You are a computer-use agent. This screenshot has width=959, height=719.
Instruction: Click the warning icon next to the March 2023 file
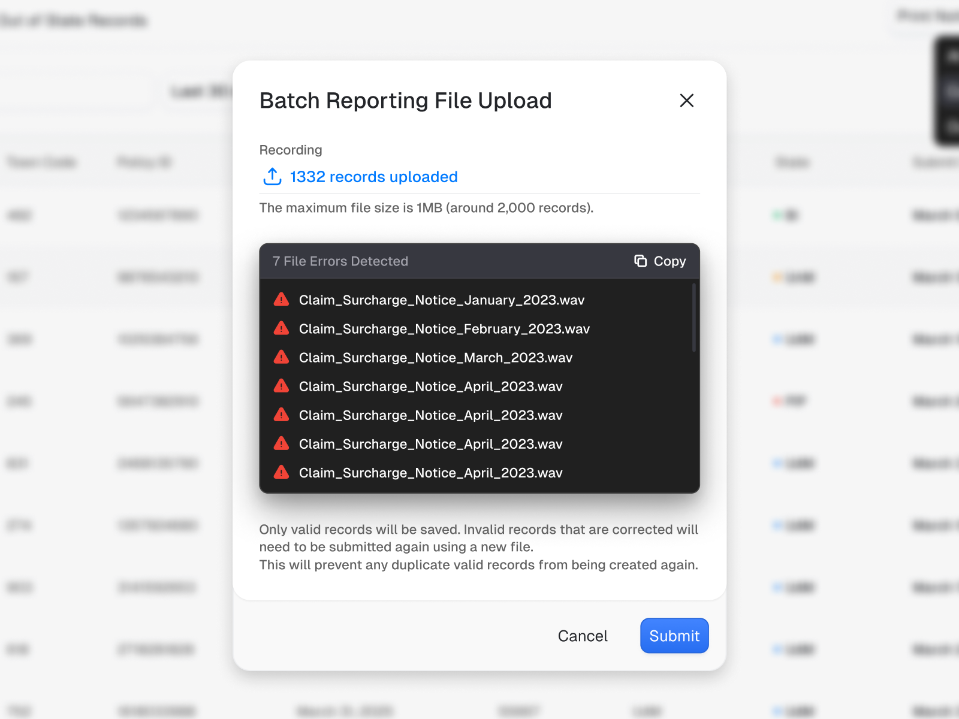(281, 357)
